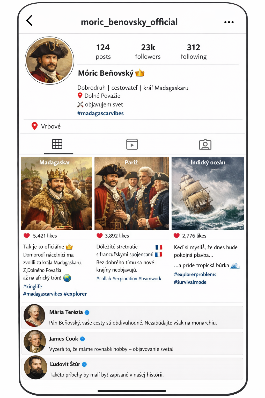Follow the #madagascarvibes bio hashtag link
265x398 pixels.
(100, 113)
